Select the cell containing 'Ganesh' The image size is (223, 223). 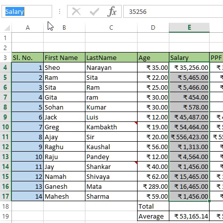tap(64, 186)
